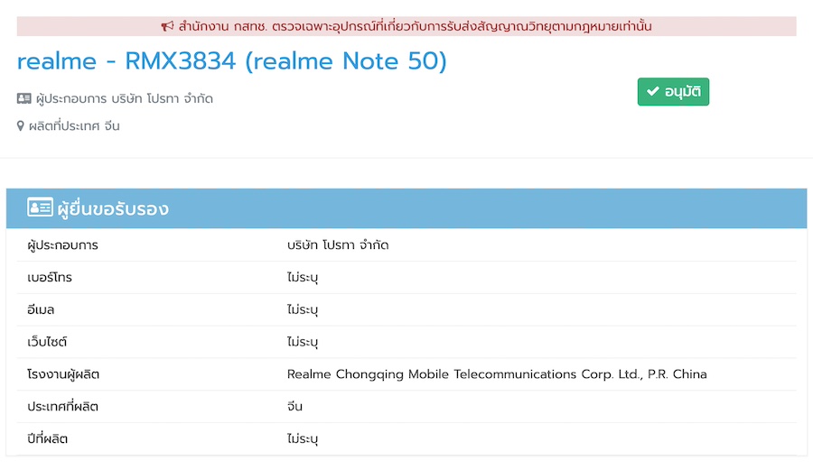Click the checkmark icon in the อนุมัติ badge

(652, 92)
